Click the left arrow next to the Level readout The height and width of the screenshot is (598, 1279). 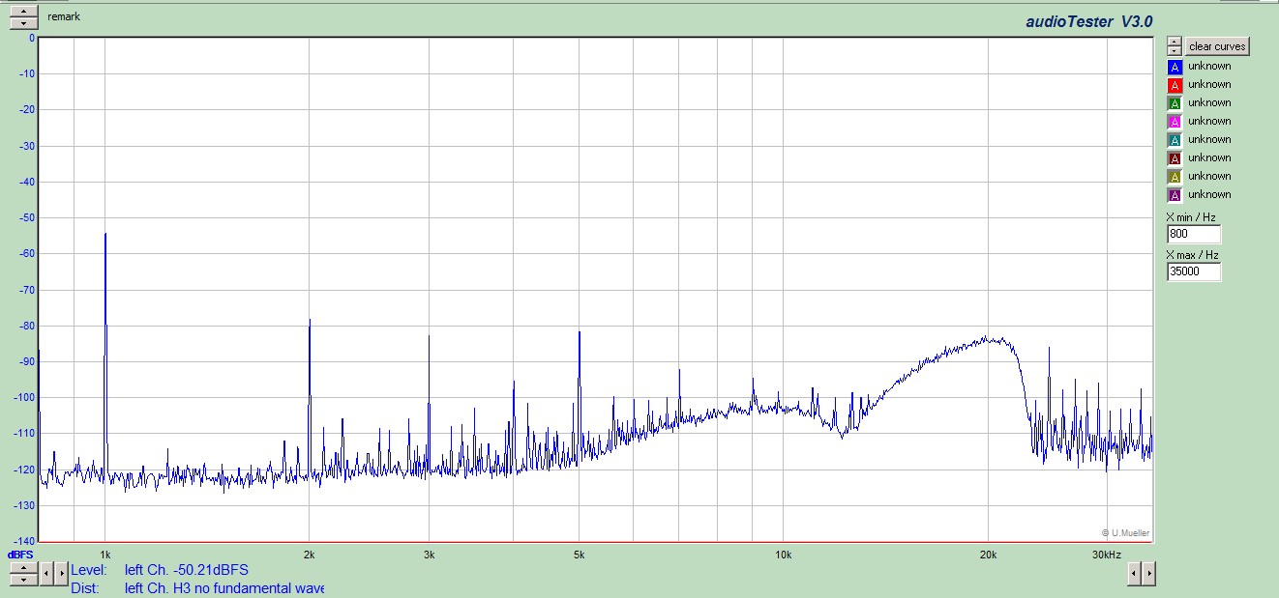coord(47,574)
